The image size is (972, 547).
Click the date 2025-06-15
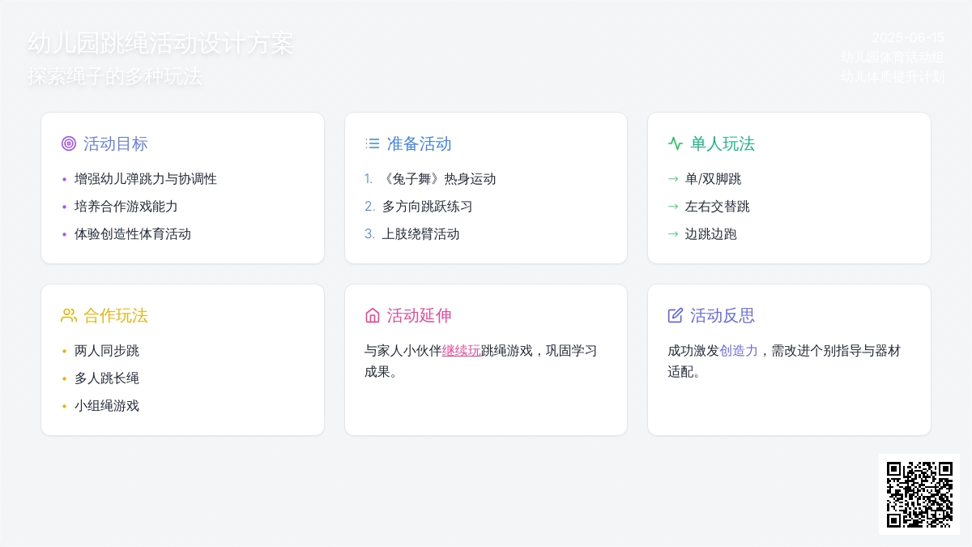908,37
